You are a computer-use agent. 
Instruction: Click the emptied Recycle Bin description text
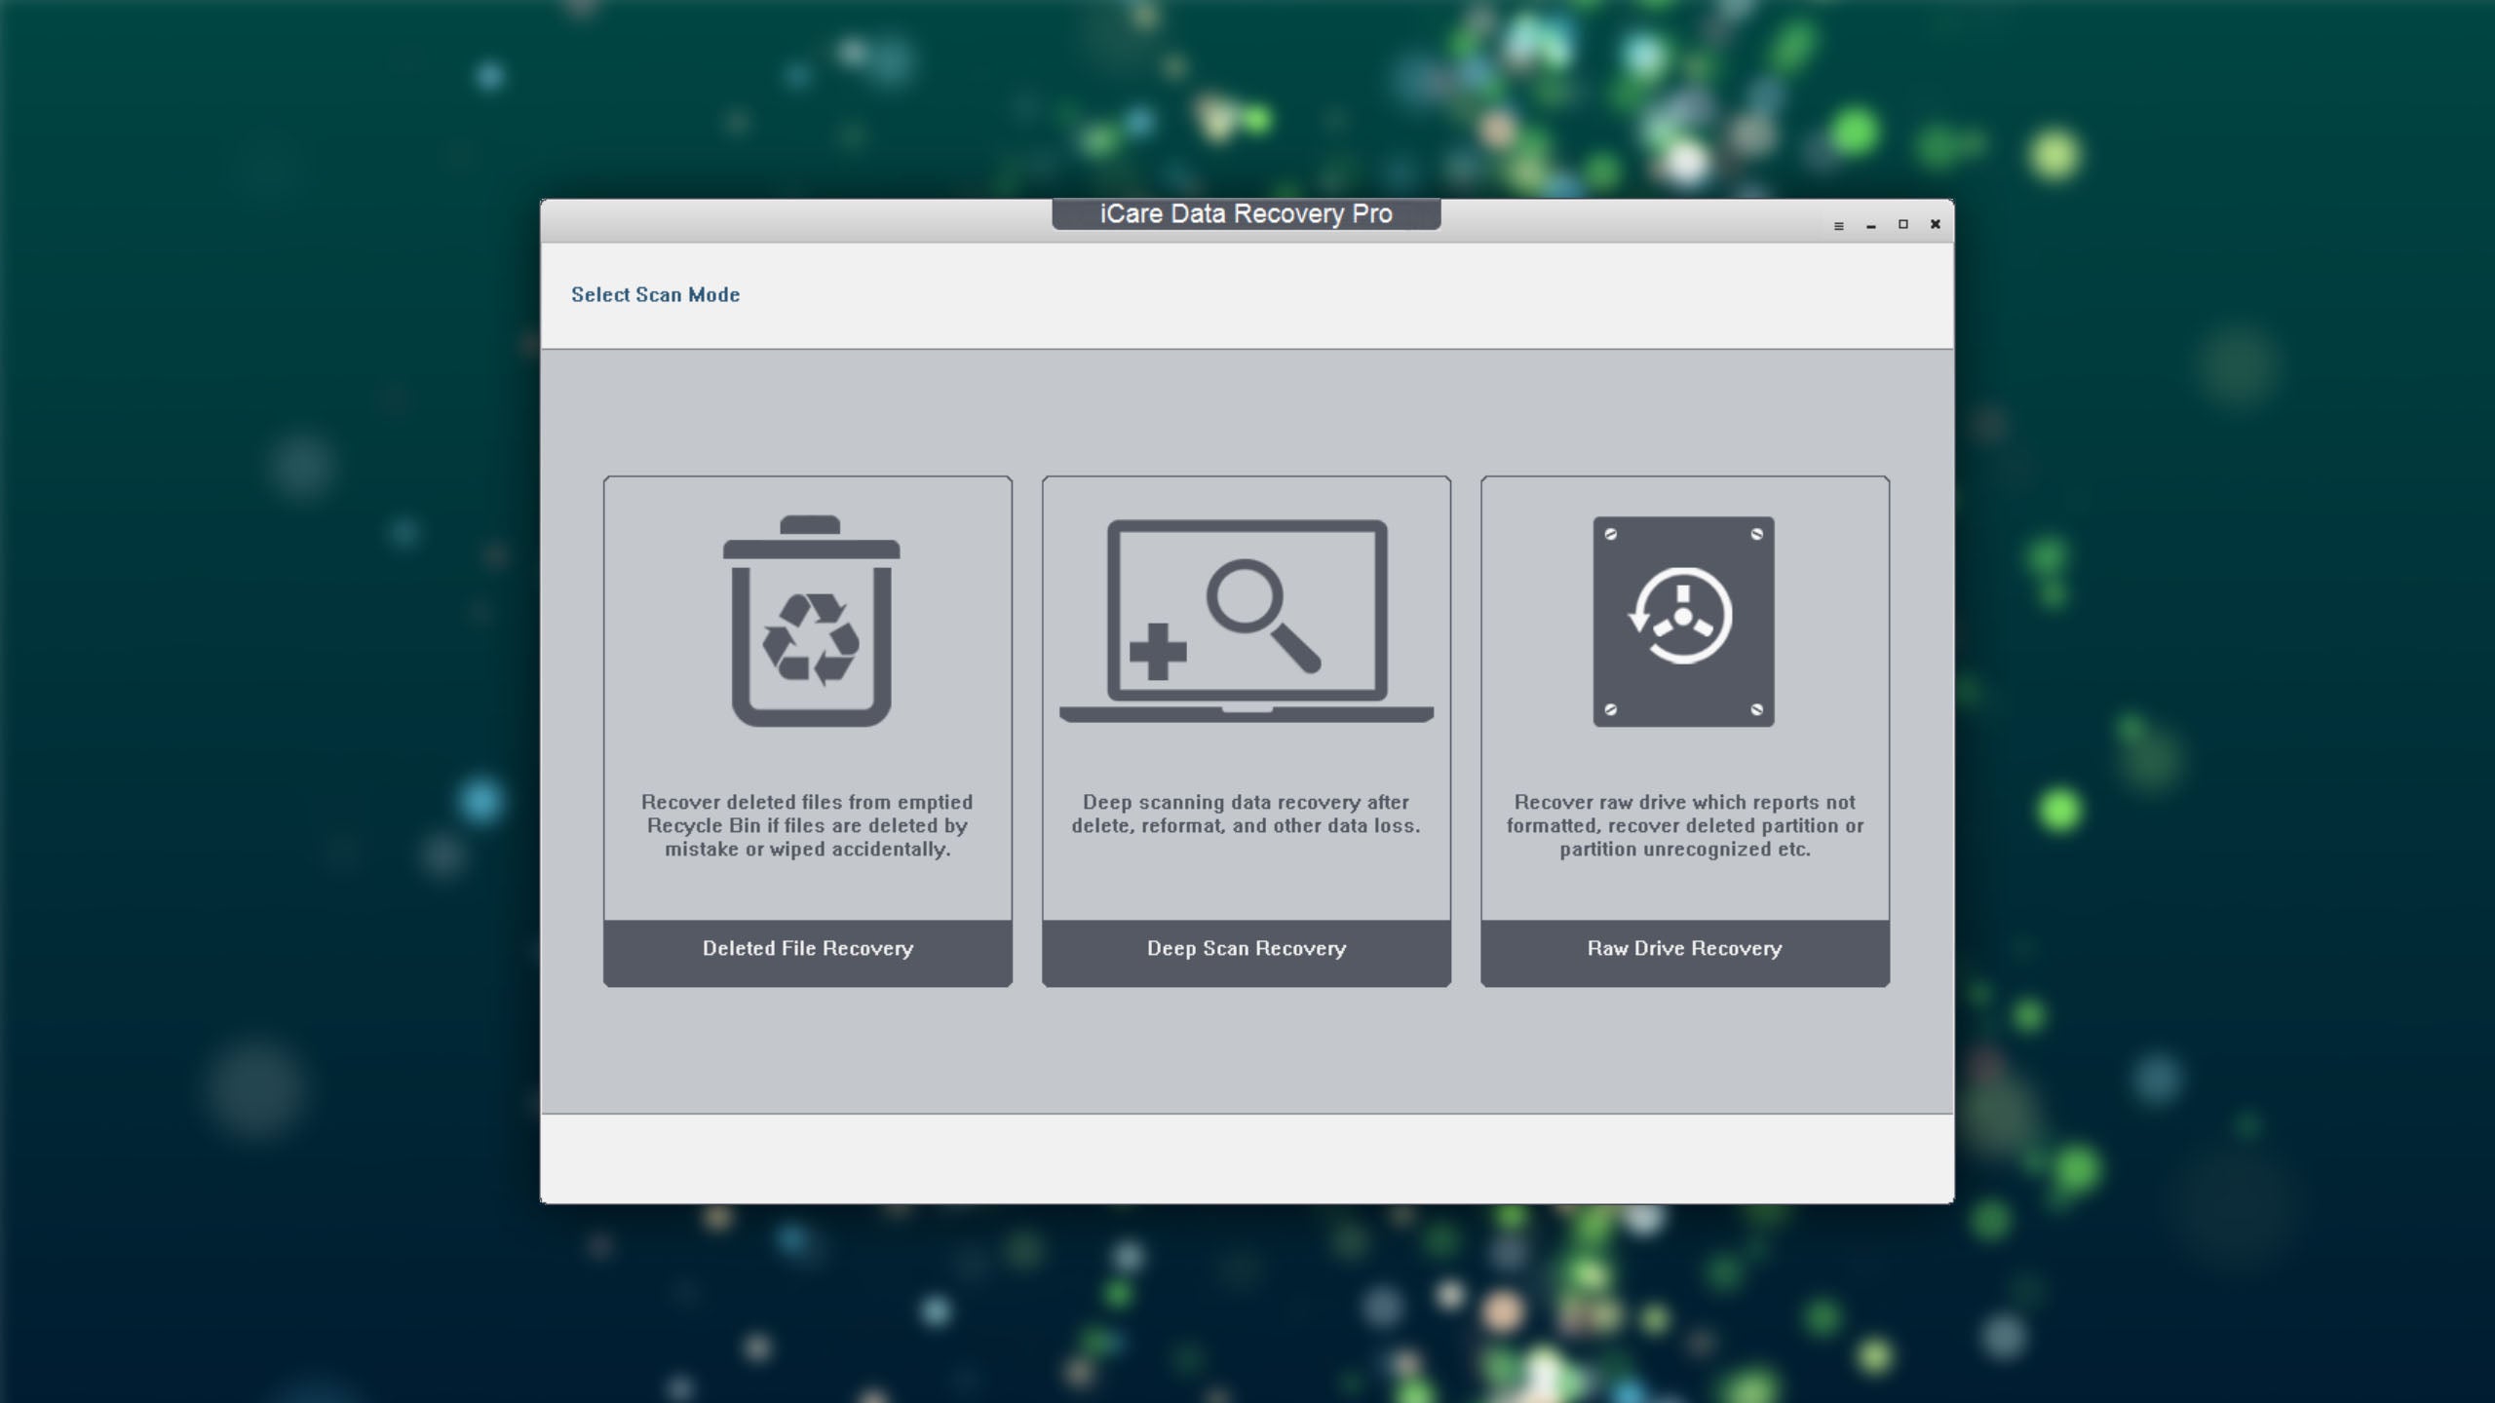(808, 825)
